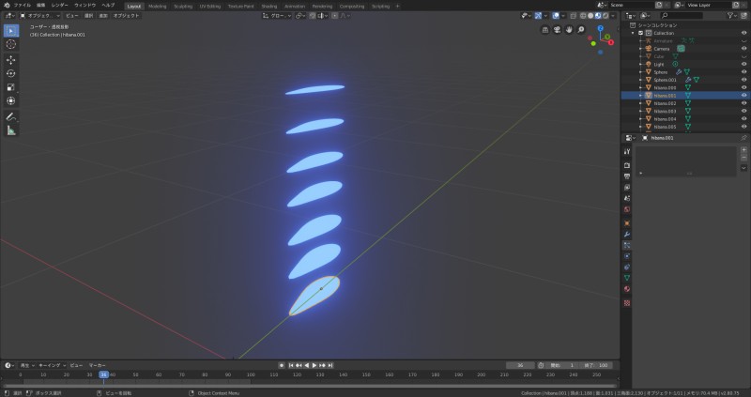Switch to the Modeling workspace tab
Image resolution: width=751 pixels, height=397 pixels.
157,7
